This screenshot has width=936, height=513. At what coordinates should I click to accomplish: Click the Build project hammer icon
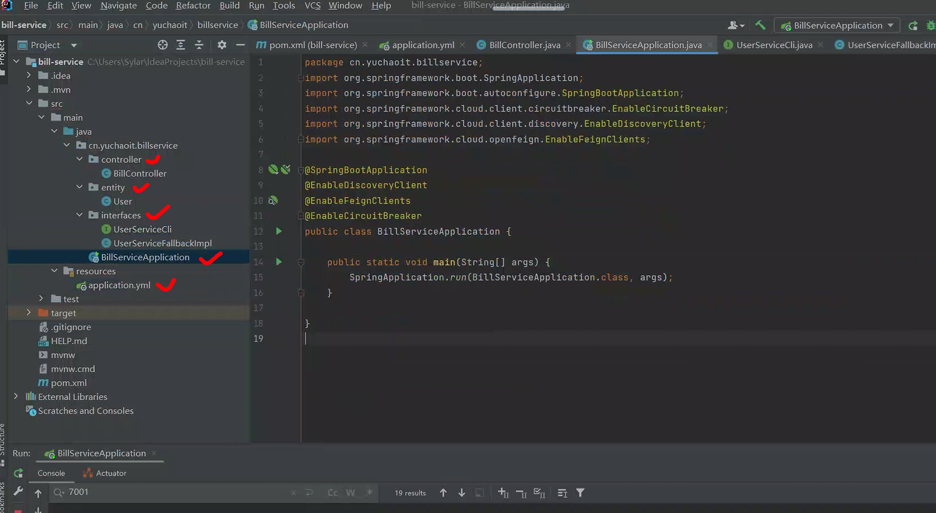pos(760,25)
